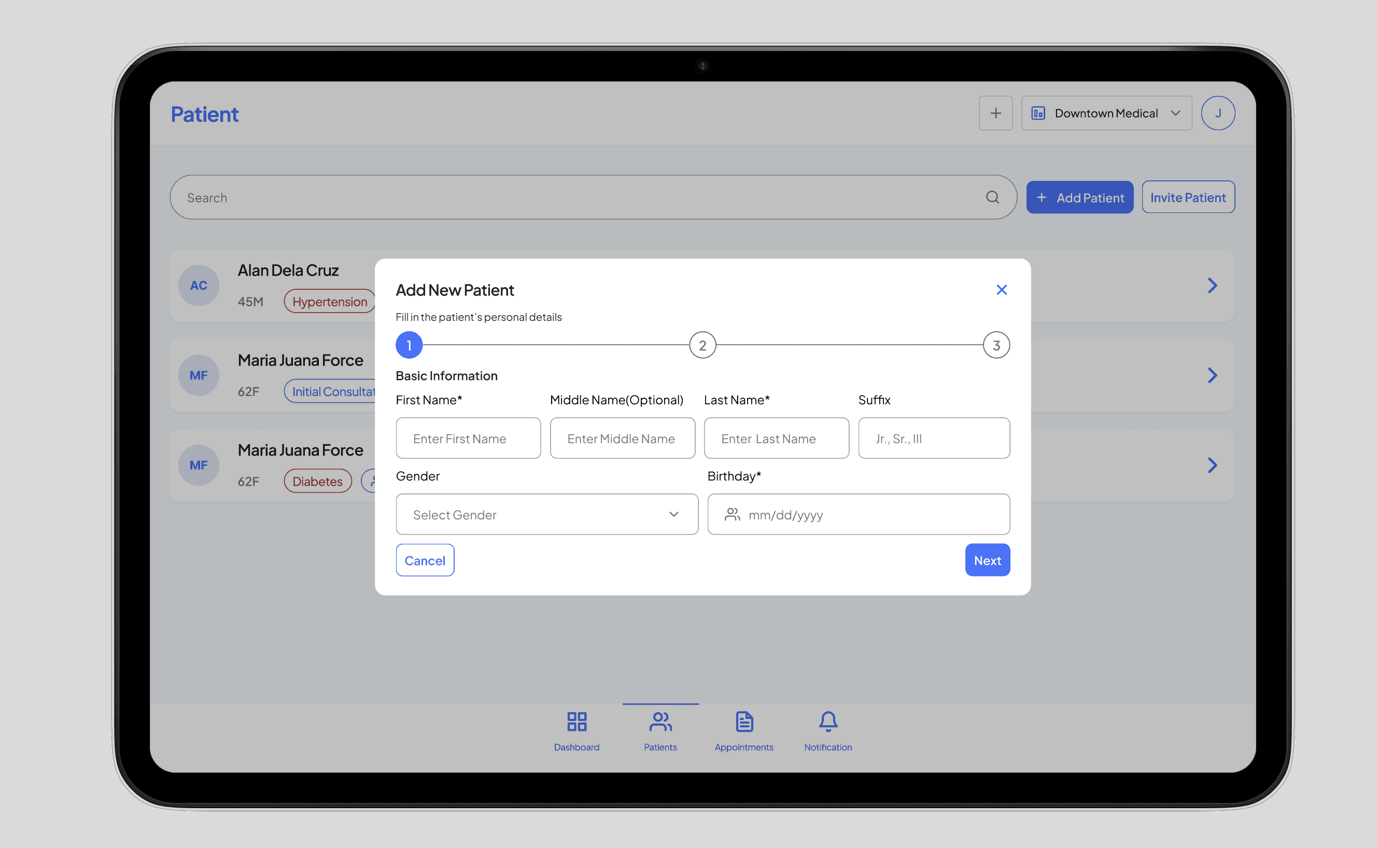The height and width of the screenshot is (848, 1377).
Task: Focus the Enter First Name field
Action: pos(468,439)
